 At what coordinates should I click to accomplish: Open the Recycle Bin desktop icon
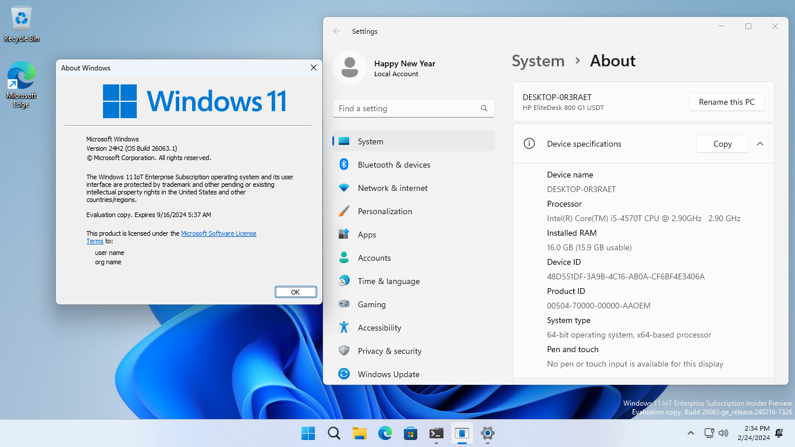click(x=22, y=24)
